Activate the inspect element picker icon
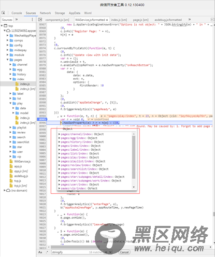The width and height of the screenshot is (215, 257). click(3, 13)
